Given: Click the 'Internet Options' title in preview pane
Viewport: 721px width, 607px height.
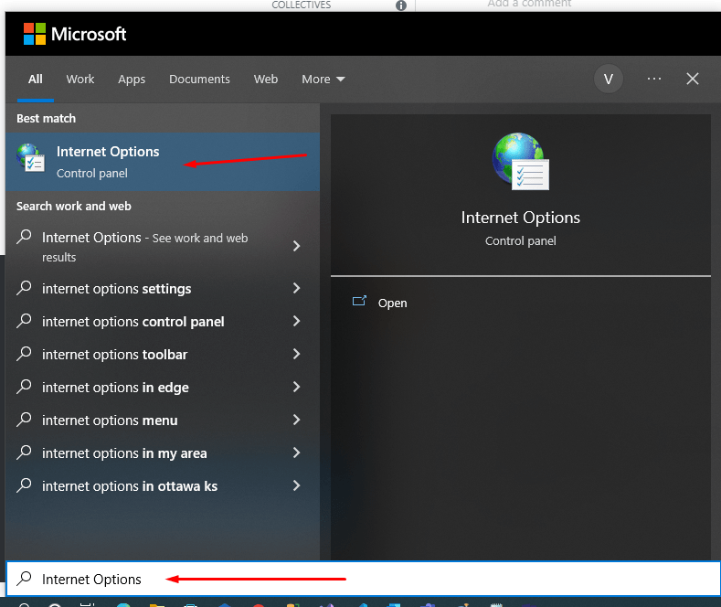Looking at the screenshot, I should pos(521,218).
